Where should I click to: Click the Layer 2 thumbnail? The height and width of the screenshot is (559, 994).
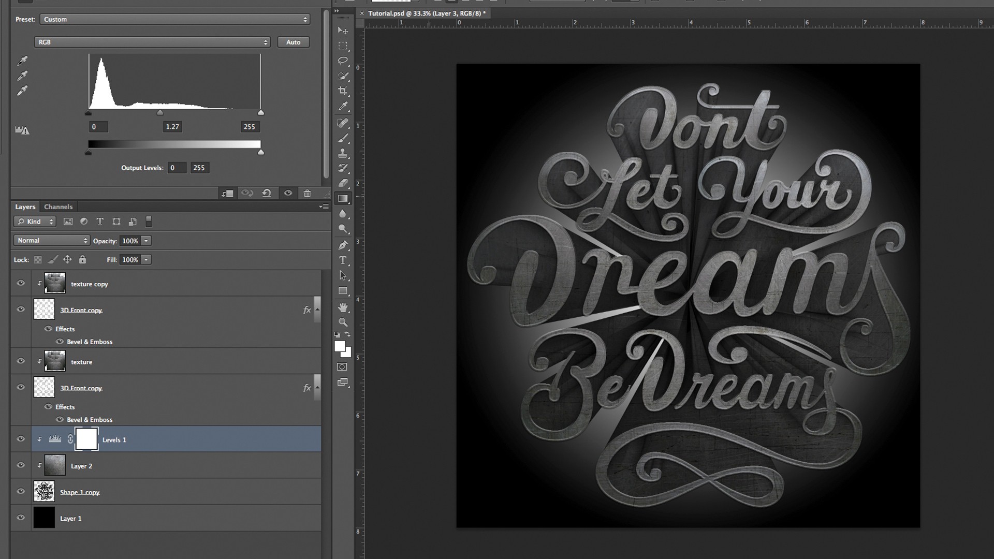click(54, 465)
